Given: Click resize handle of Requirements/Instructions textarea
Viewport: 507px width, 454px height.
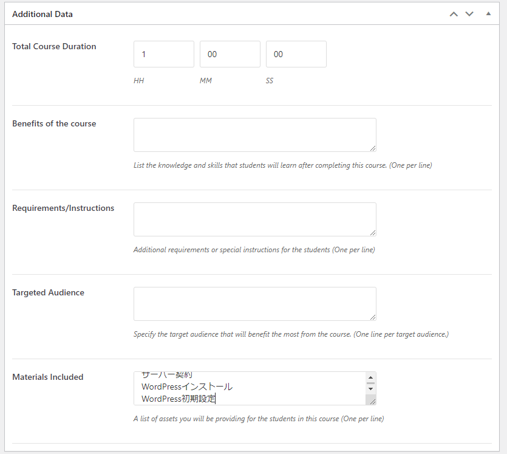Looking at the screenshot, I should pos(373,233).
